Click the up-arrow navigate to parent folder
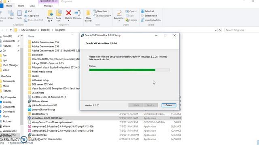Viewport: 259px width, 145px height. click(11, 30)
